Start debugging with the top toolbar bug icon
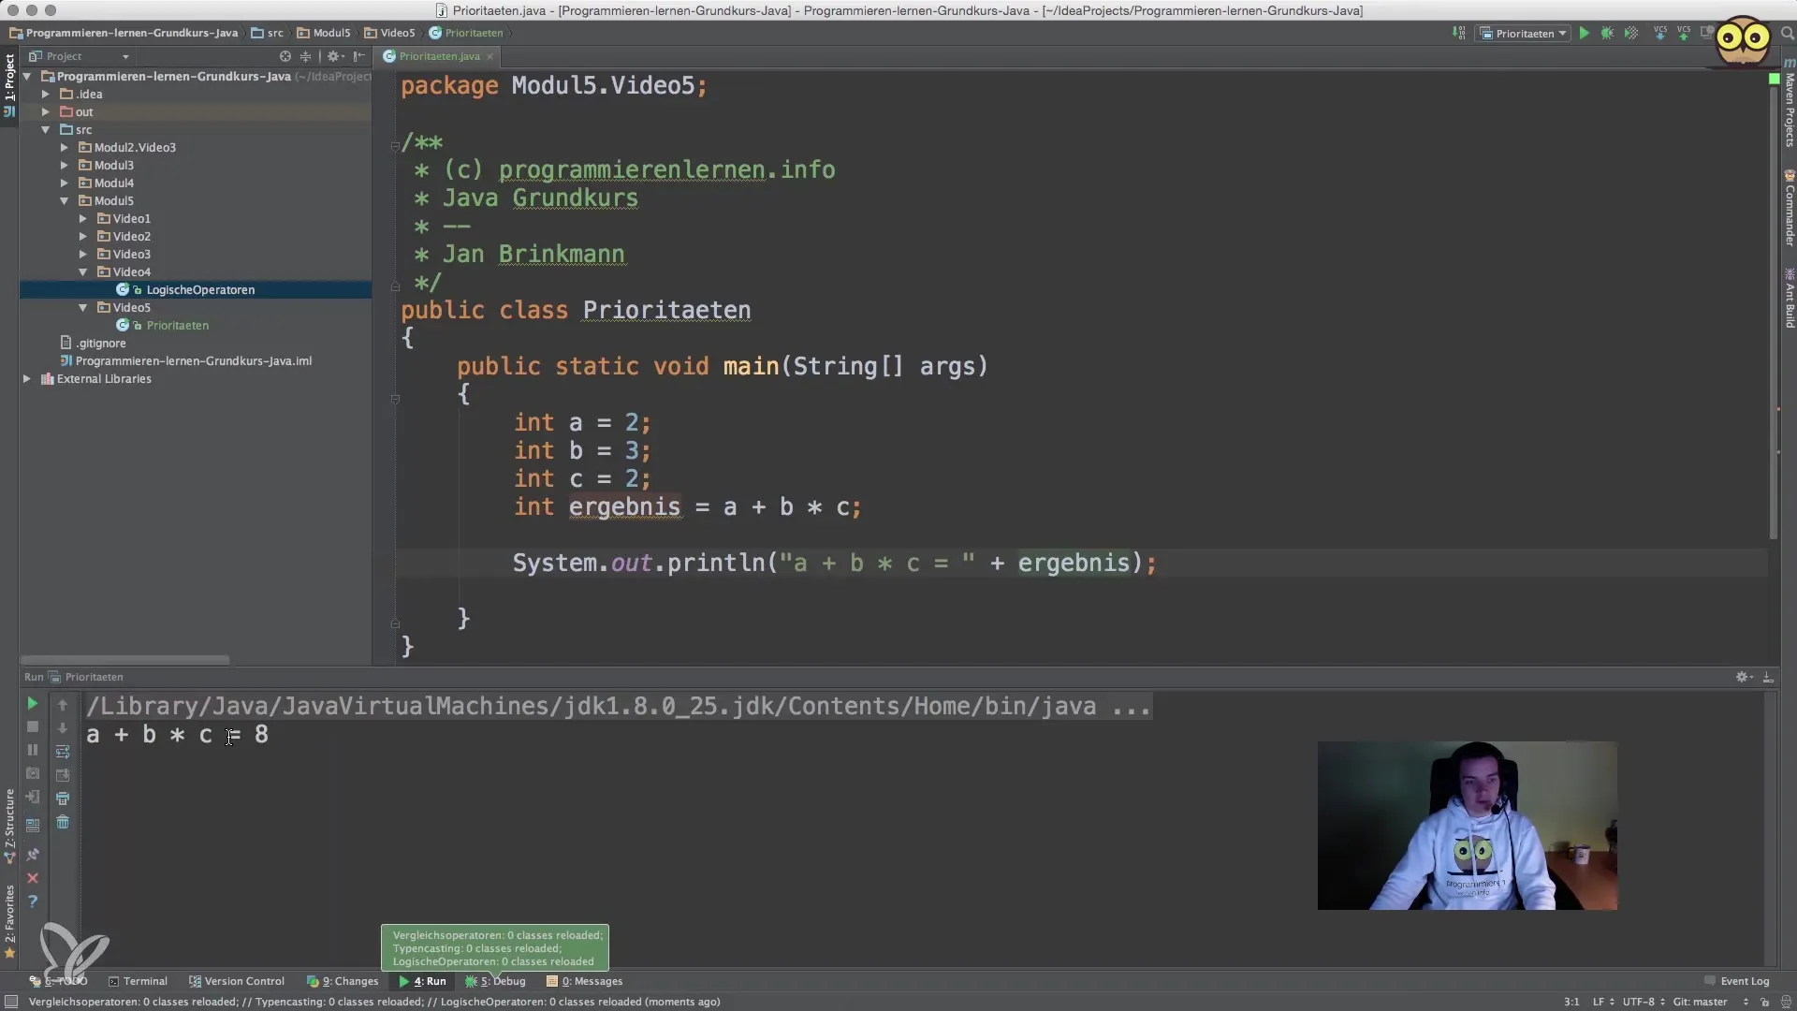 point(1607,34)
